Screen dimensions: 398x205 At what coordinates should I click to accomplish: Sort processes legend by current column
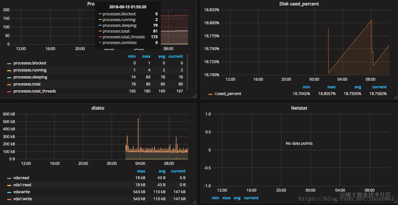pos(176,56)
